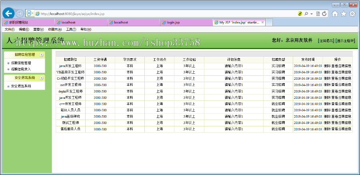Click the 工作经验 column header
Image resolution: width=360 pixels, height=175 pixels.
189,59
